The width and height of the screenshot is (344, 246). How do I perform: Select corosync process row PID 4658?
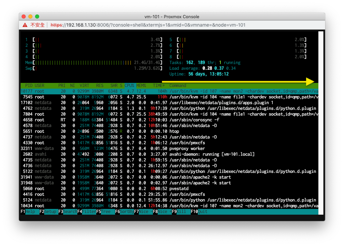coord(169,120)
